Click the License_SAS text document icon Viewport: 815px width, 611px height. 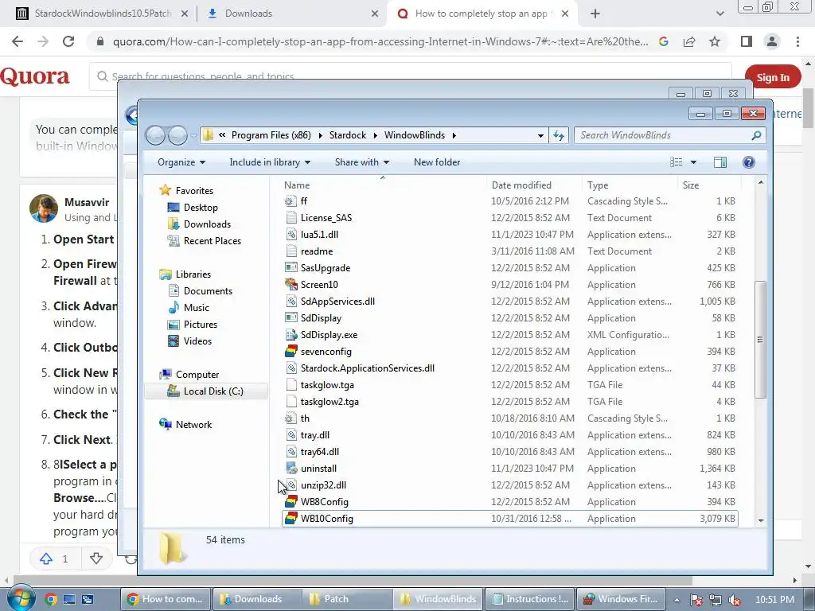(x=291, y=218)
